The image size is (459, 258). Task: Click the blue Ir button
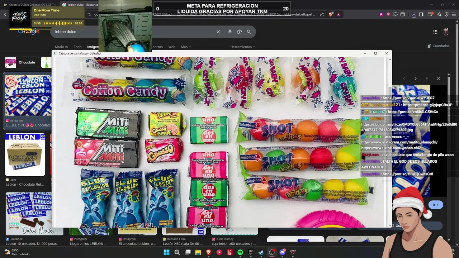(x=436, y=205)
